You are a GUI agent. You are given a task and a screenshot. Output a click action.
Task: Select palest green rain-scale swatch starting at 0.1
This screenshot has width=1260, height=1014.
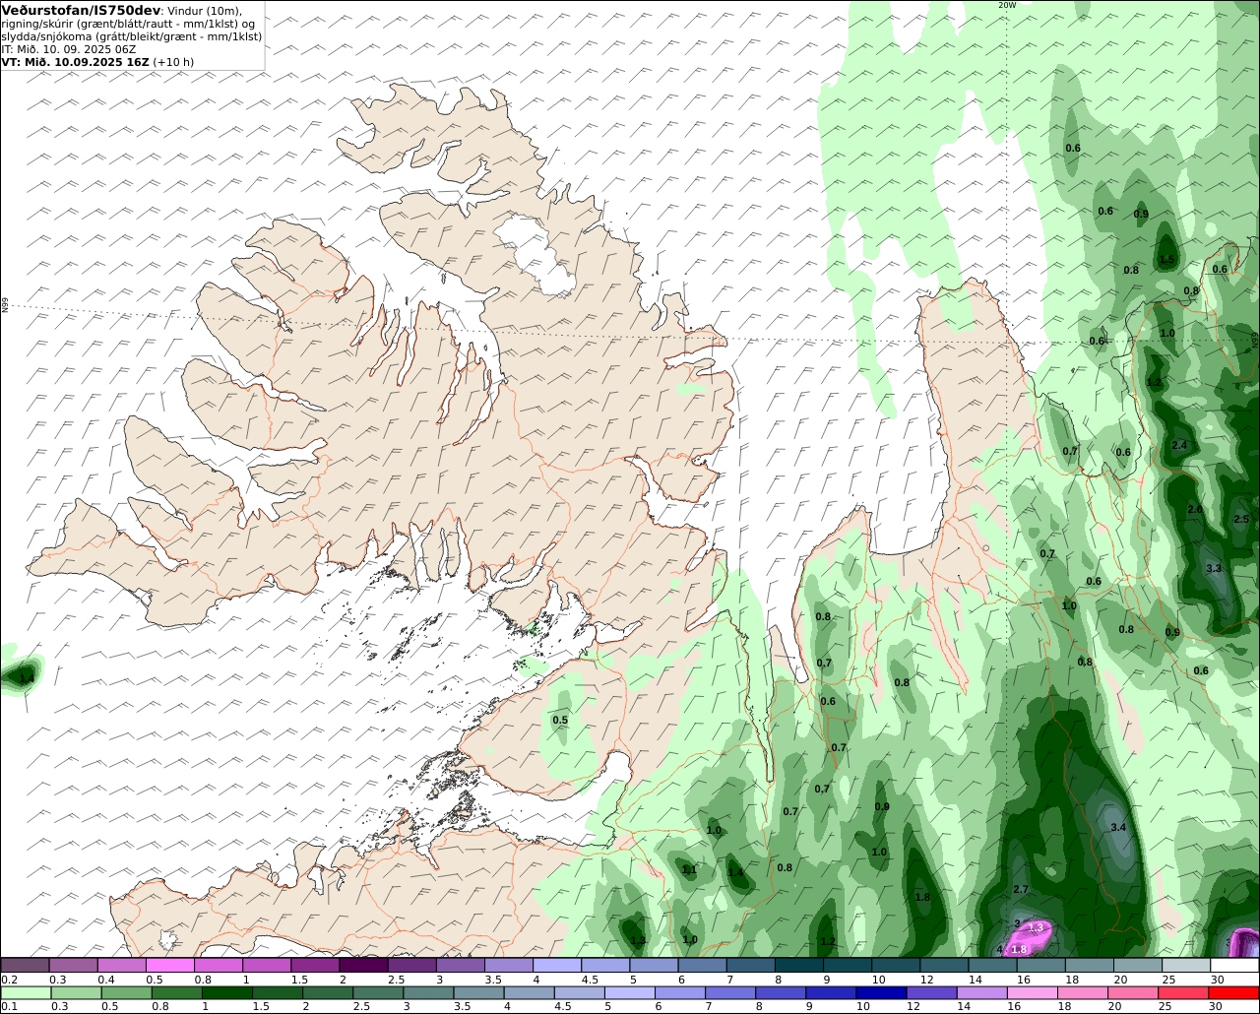(25, 992)
